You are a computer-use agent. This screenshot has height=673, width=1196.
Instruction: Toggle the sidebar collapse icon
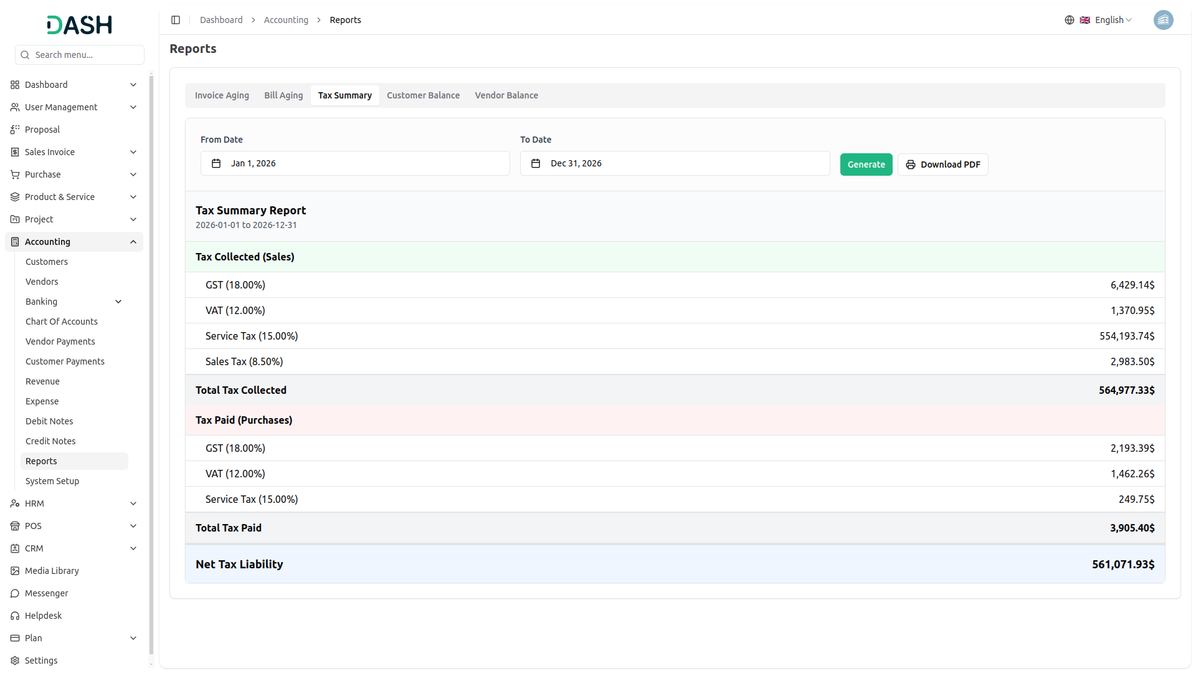pyautogui.click(x=176, y=20)
